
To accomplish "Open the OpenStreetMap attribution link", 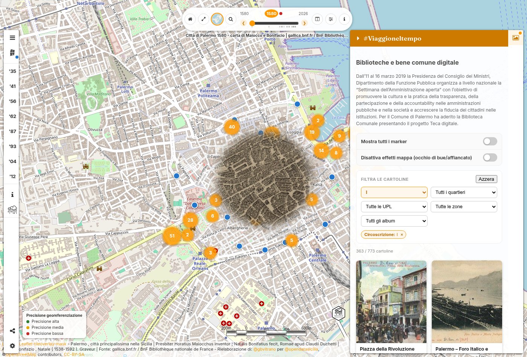I will tap(21, 354).
